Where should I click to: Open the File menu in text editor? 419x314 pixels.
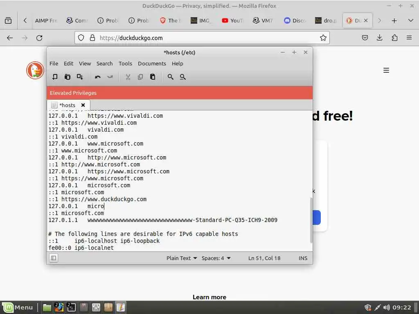tap(54, 63)
